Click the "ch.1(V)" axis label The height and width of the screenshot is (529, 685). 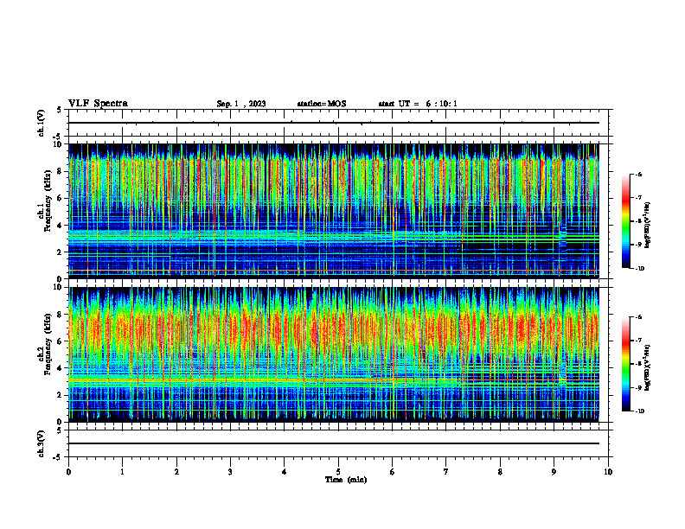pyautogui.click(x=41, y=123)
